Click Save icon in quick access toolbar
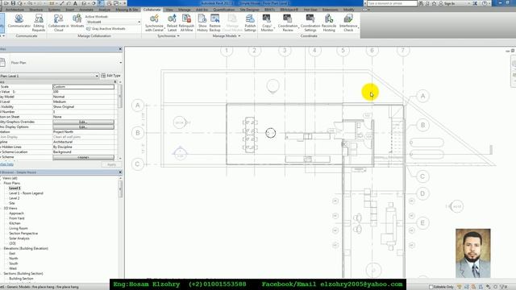 pos(13,3)
